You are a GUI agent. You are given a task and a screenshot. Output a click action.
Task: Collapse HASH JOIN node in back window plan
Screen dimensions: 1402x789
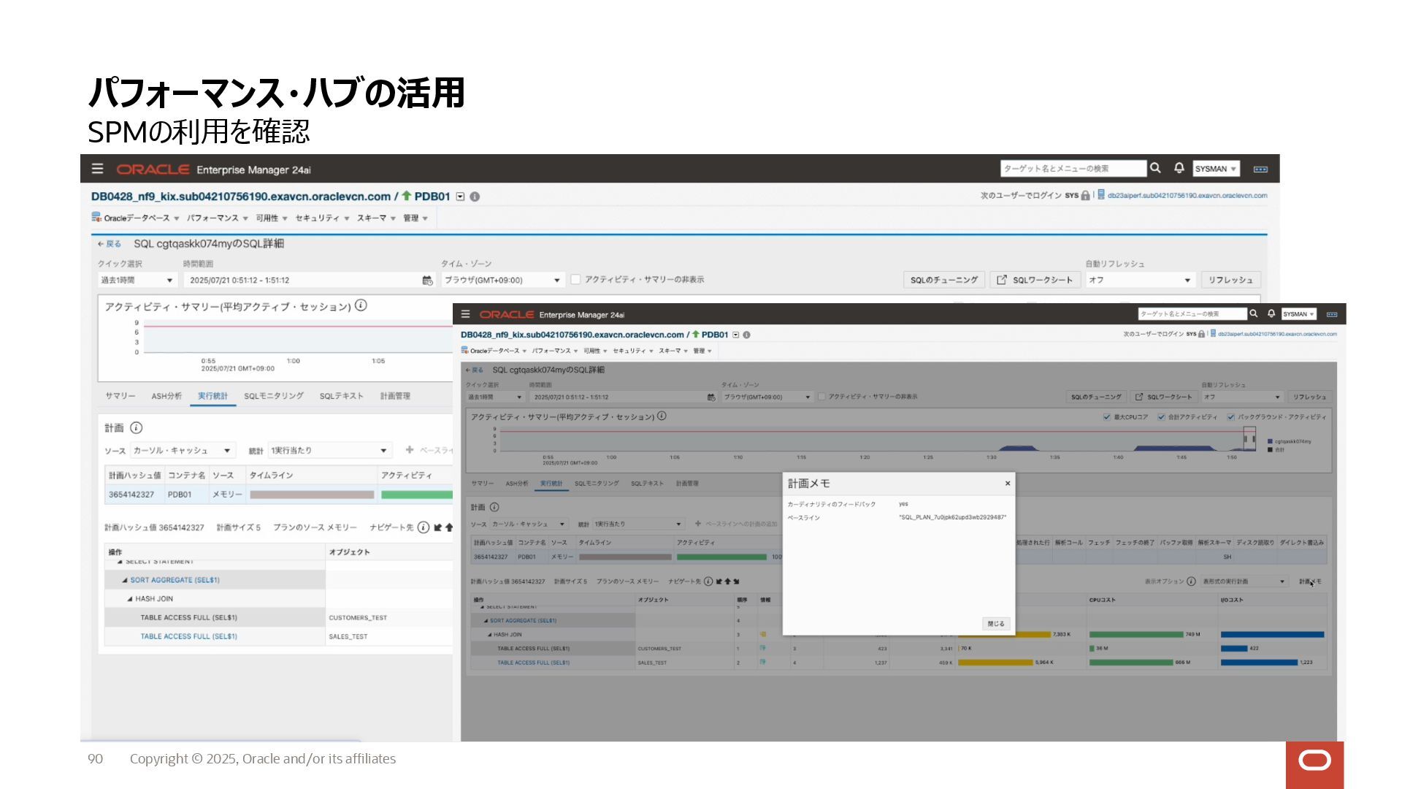click(130, 599)
